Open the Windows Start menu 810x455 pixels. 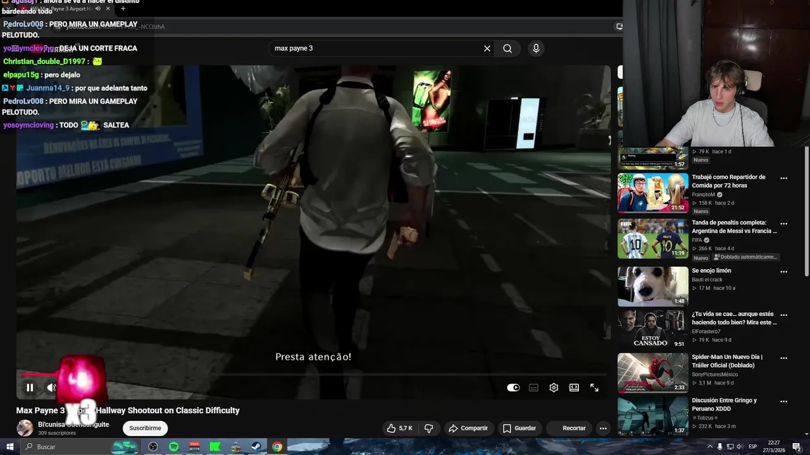coord(9,447)
